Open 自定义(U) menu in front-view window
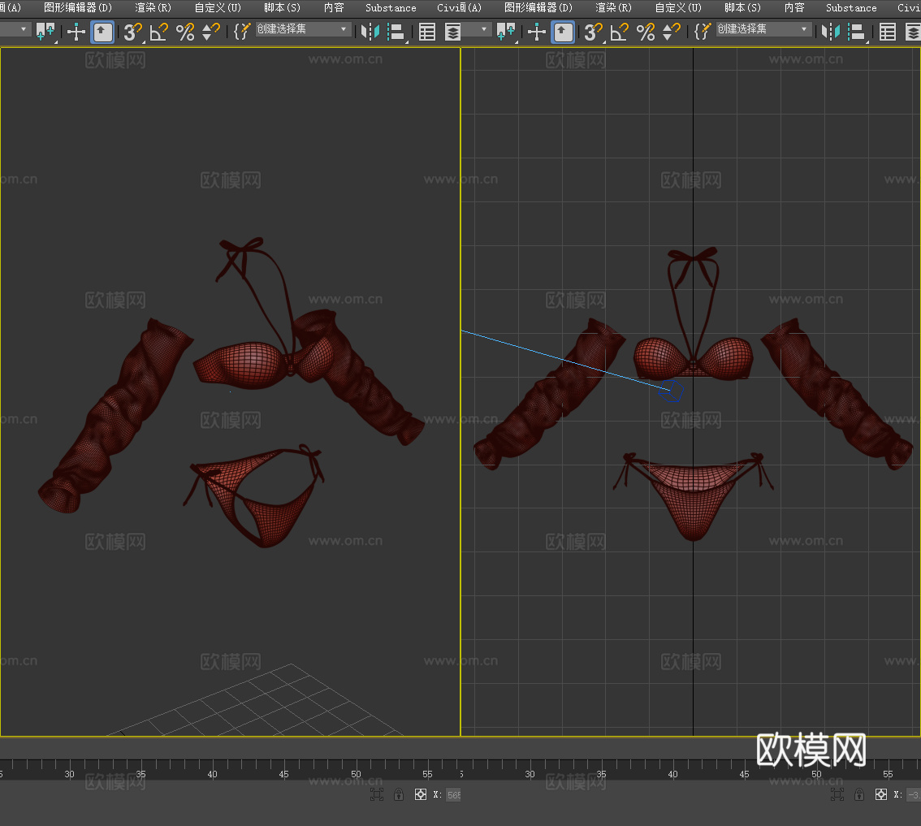The image size is (921, 826). coord(678,7)
